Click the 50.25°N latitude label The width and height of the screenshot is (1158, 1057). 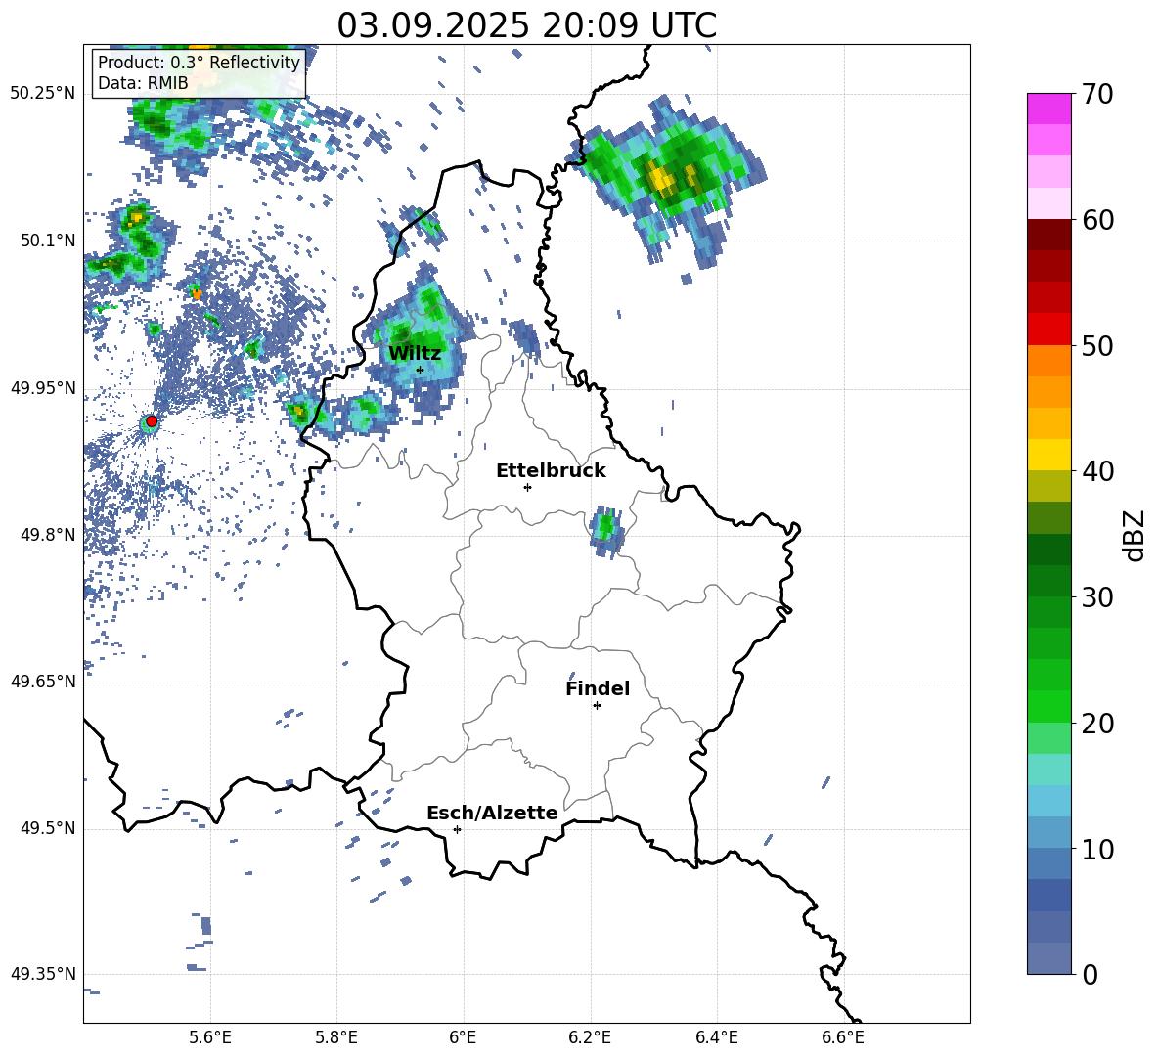coord(43,94)
